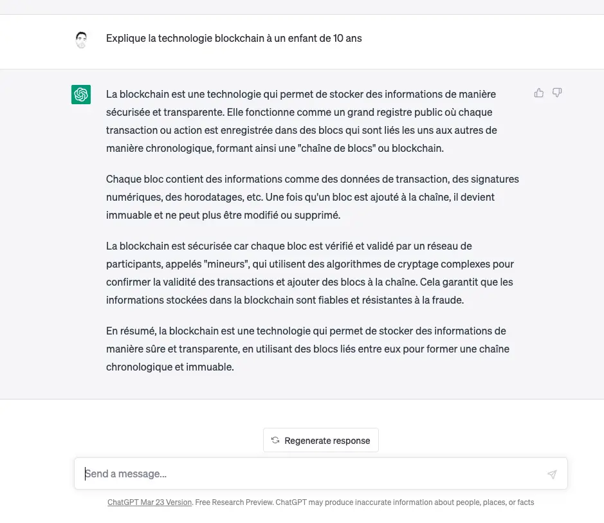Click the paragraph starting 'Chaque bloc contient'
The image size is (604, 523).
[x=313, y=197]
